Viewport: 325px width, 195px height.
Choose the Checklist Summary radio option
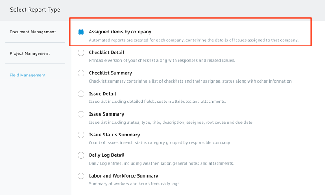81,73
